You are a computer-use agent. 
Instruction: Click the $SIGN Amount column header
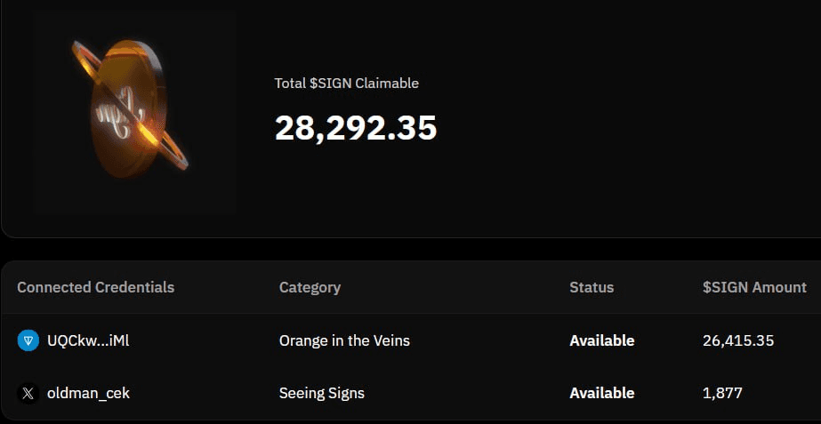pyautogui.click(x=754, y=287)
